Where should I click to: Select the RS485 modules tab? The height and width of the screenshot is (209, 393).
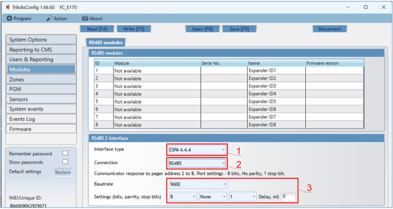pyautogui.click(x=105, y=43)
